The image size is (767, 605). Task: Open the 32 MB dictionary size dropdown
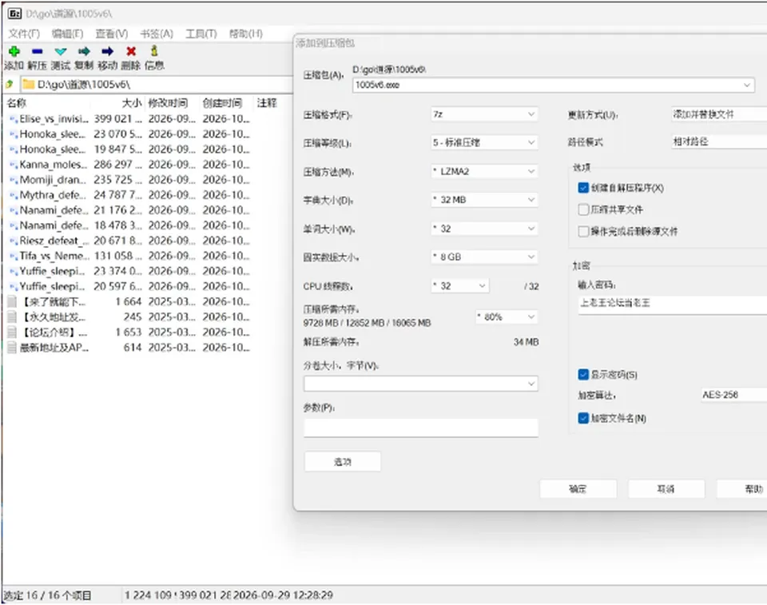[x=484, y=200]
